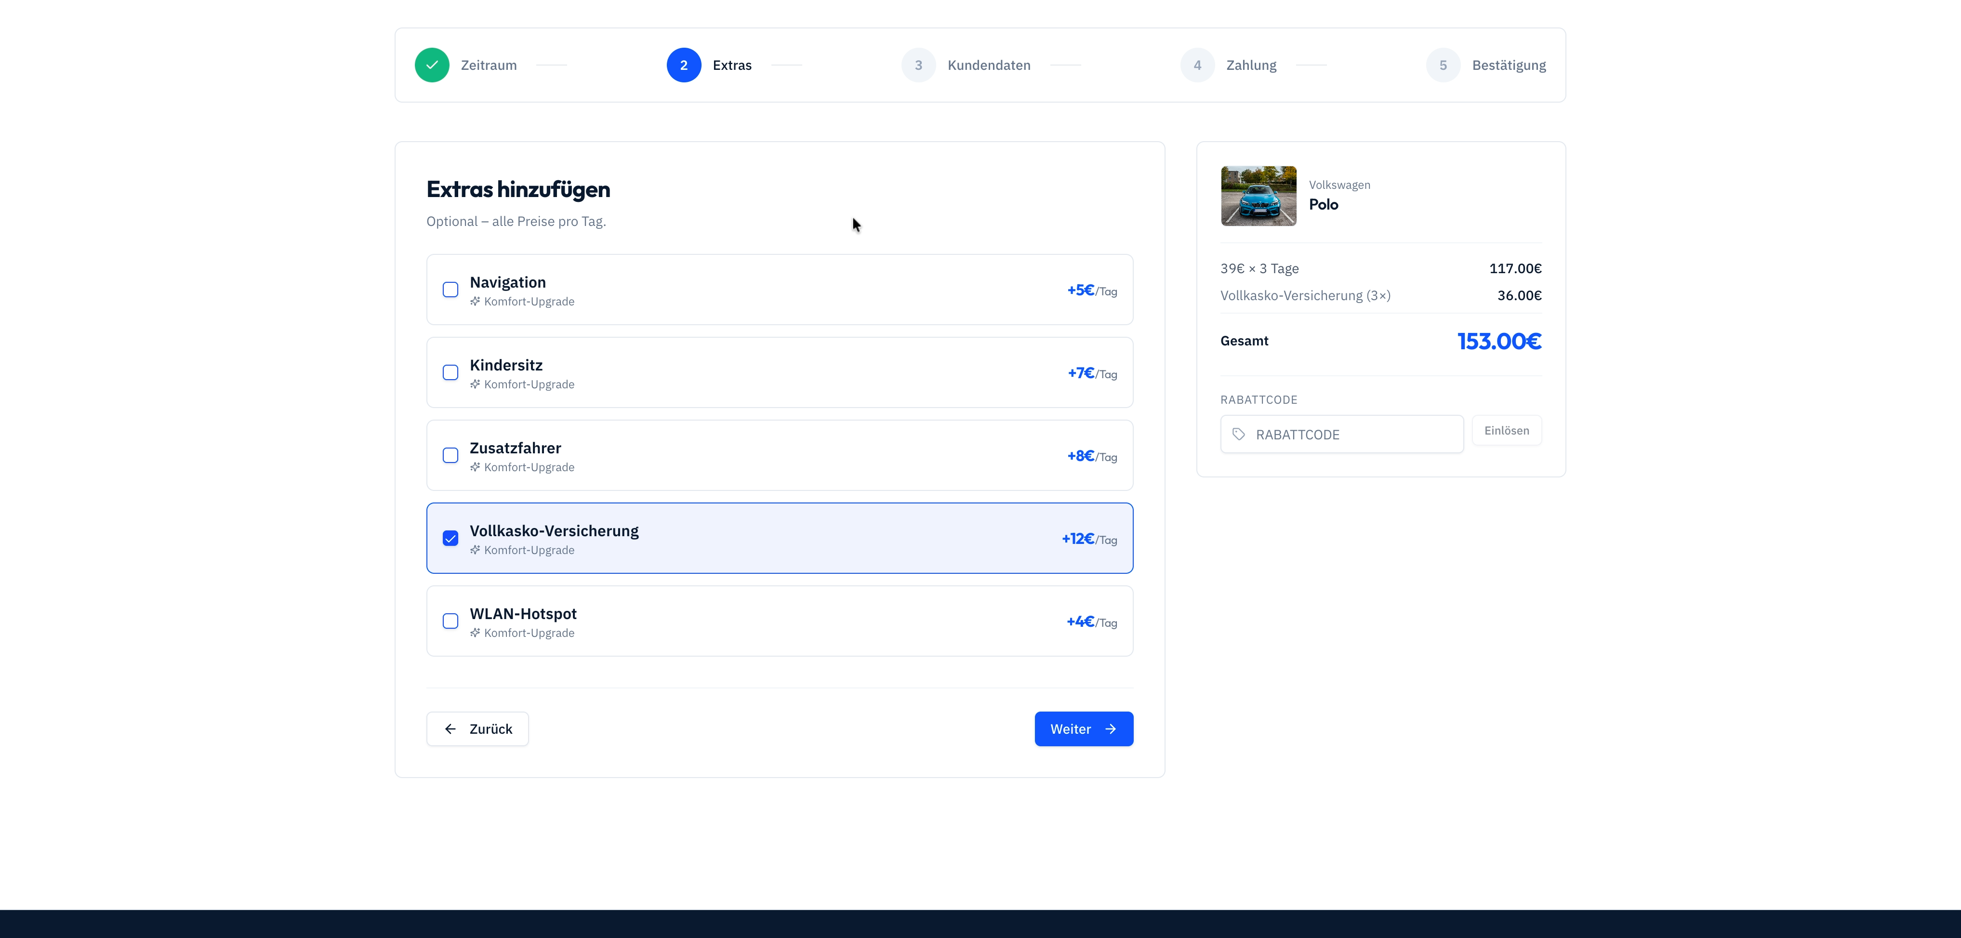Tick the Kindersitz checkbox

coord(450,373)
